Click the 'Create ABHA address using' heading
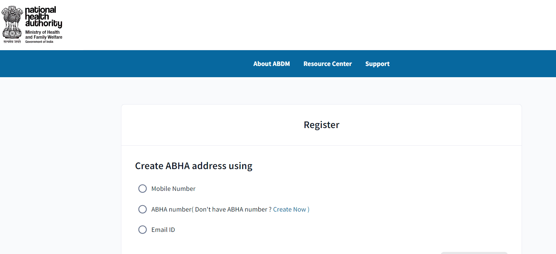 (x=194, y=166)
